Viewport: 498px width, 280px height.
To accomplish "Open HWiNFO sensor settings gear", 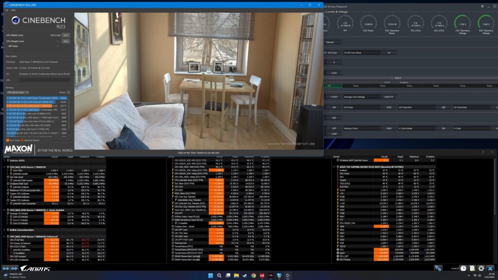I will 481,268.
